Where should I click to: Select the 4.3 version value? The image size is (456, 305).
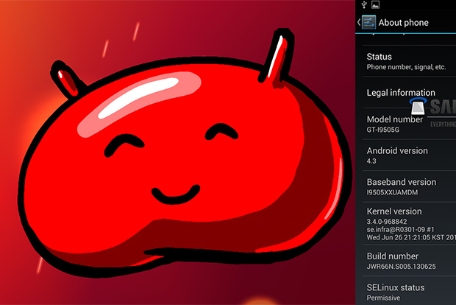371,161
